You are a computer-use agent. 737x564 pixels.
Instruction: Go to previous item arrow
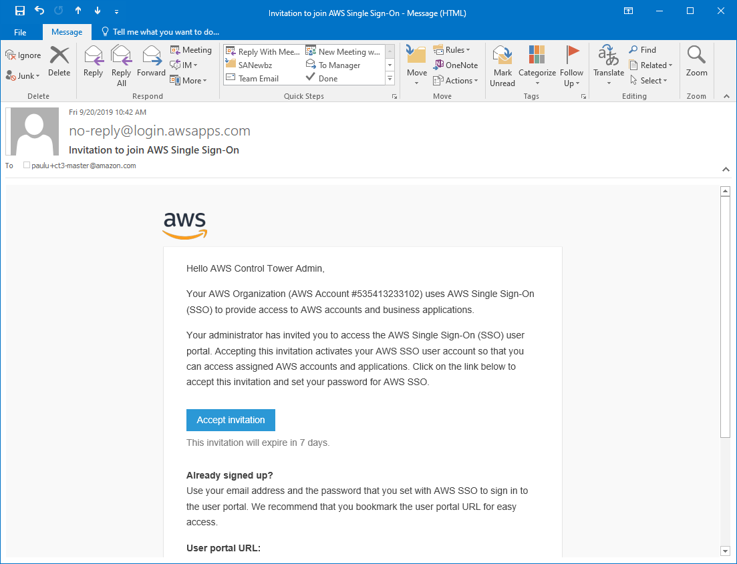78,11
